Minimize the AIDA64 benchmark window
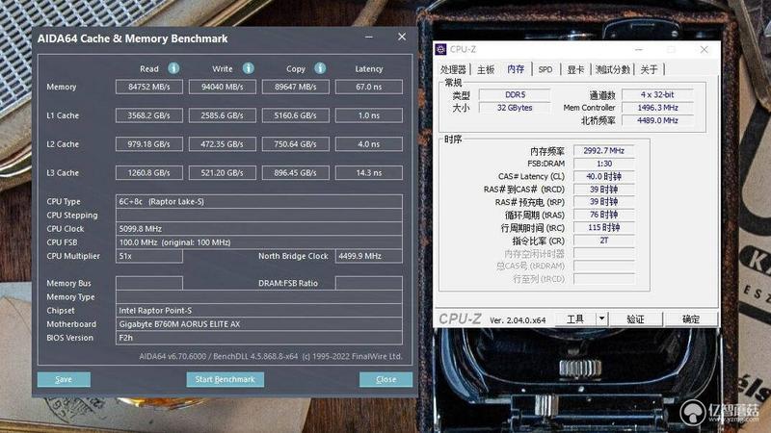This screenshot has width=771, height=433. coord(369,37)
